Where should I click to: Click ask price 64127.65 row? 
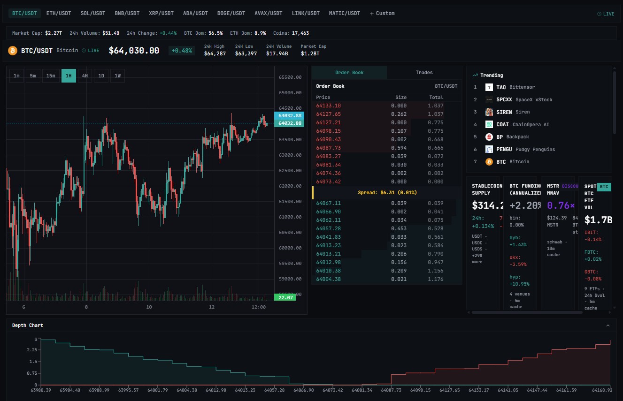pyautogui.click(x=387, y=114)
